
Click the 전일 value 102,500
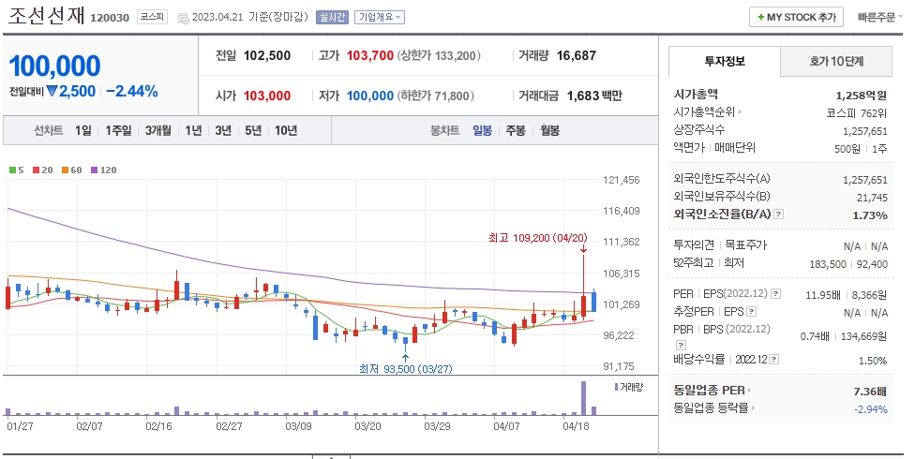click(266, 55)
